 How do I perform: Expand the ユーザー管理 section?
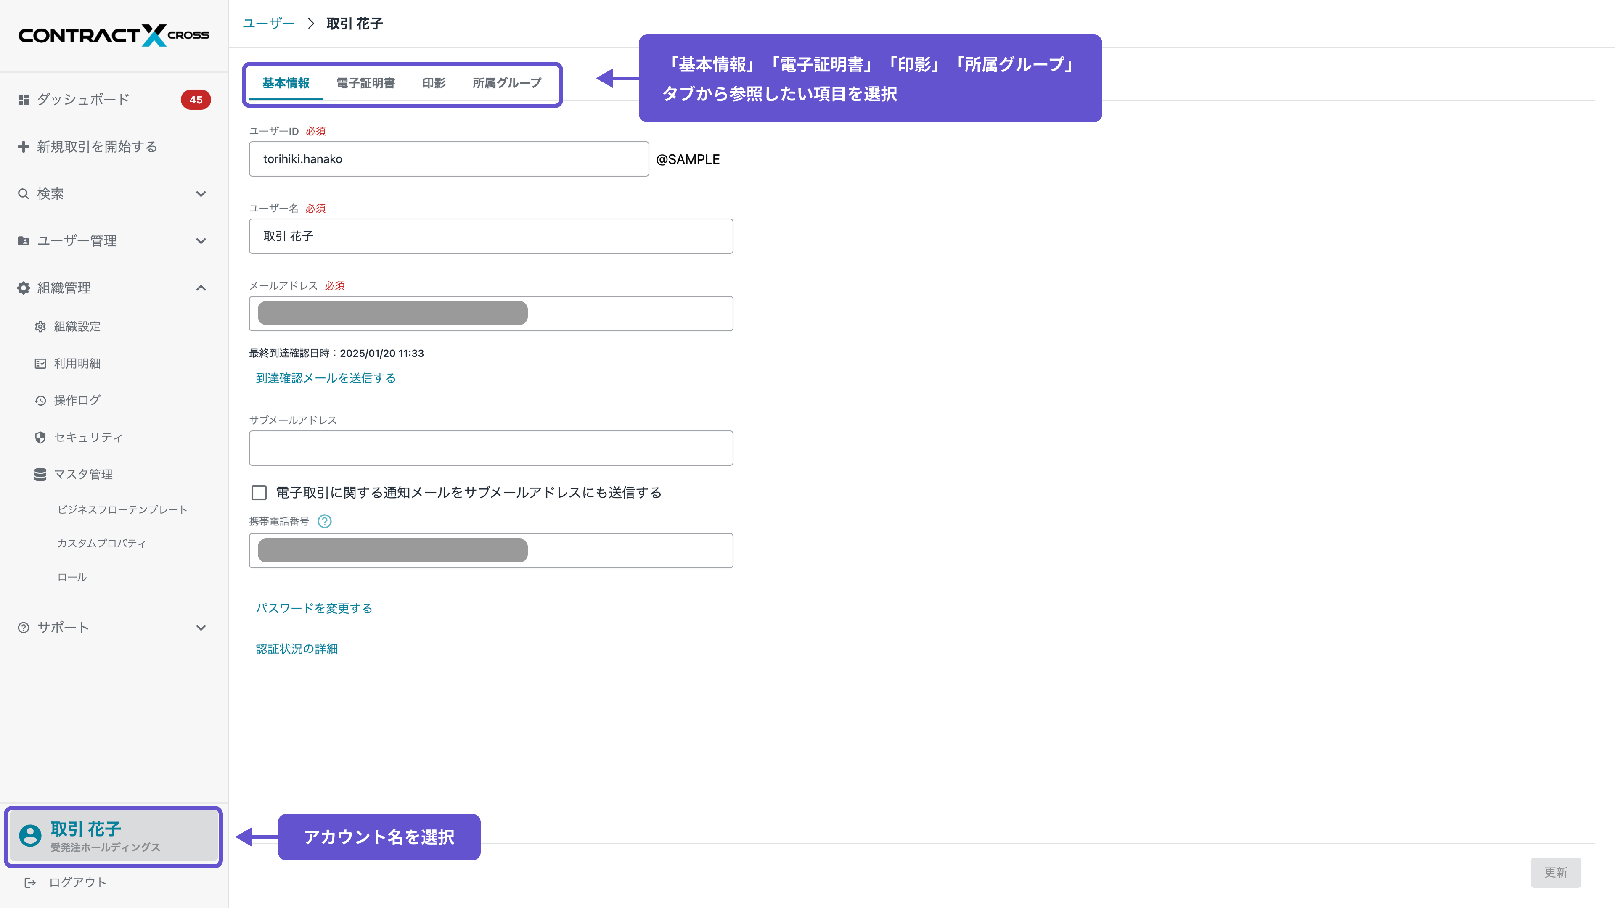(x=201, y=240)
